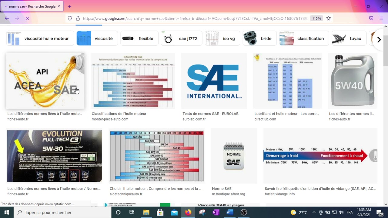Click the Norme SAE result title
This screenshot has height=218, width=388.
tap(222, 189)
